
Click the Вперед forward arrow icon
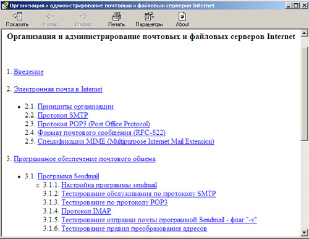(83, 16)
